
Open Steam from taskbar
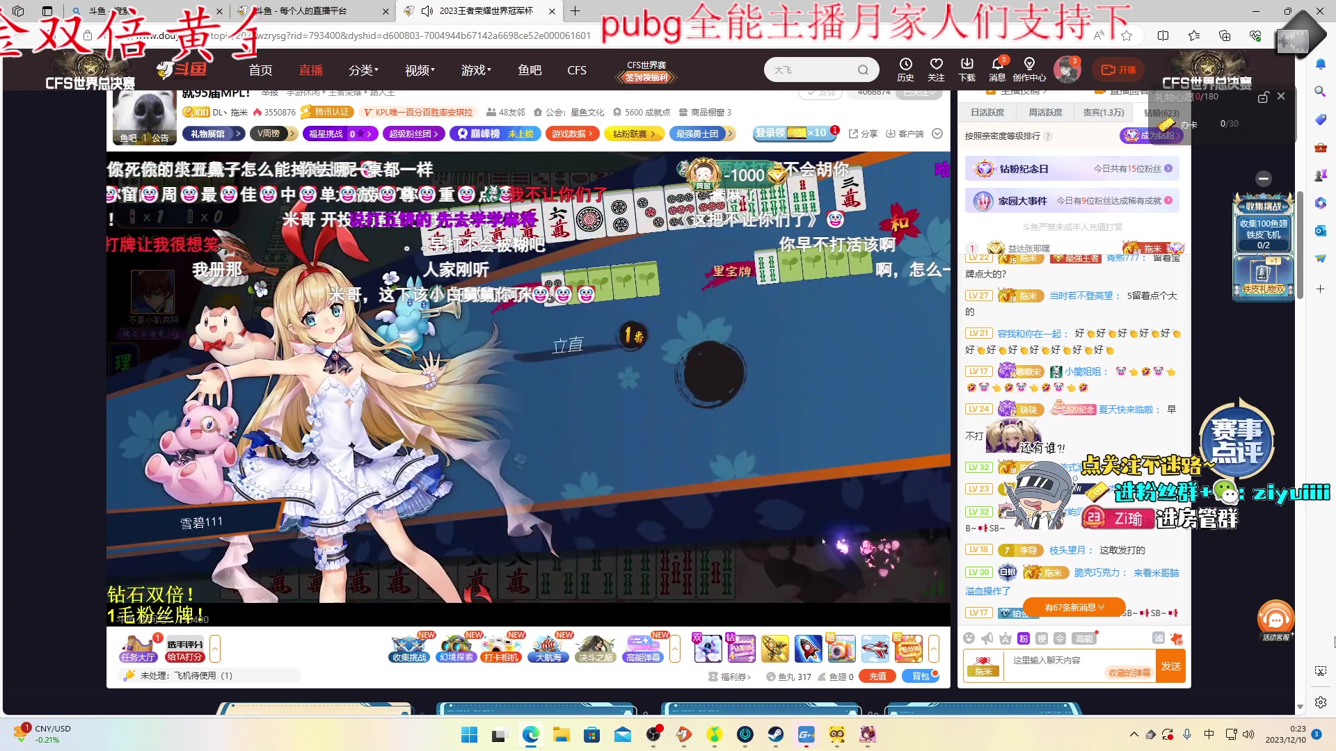(x=775, y=734)
